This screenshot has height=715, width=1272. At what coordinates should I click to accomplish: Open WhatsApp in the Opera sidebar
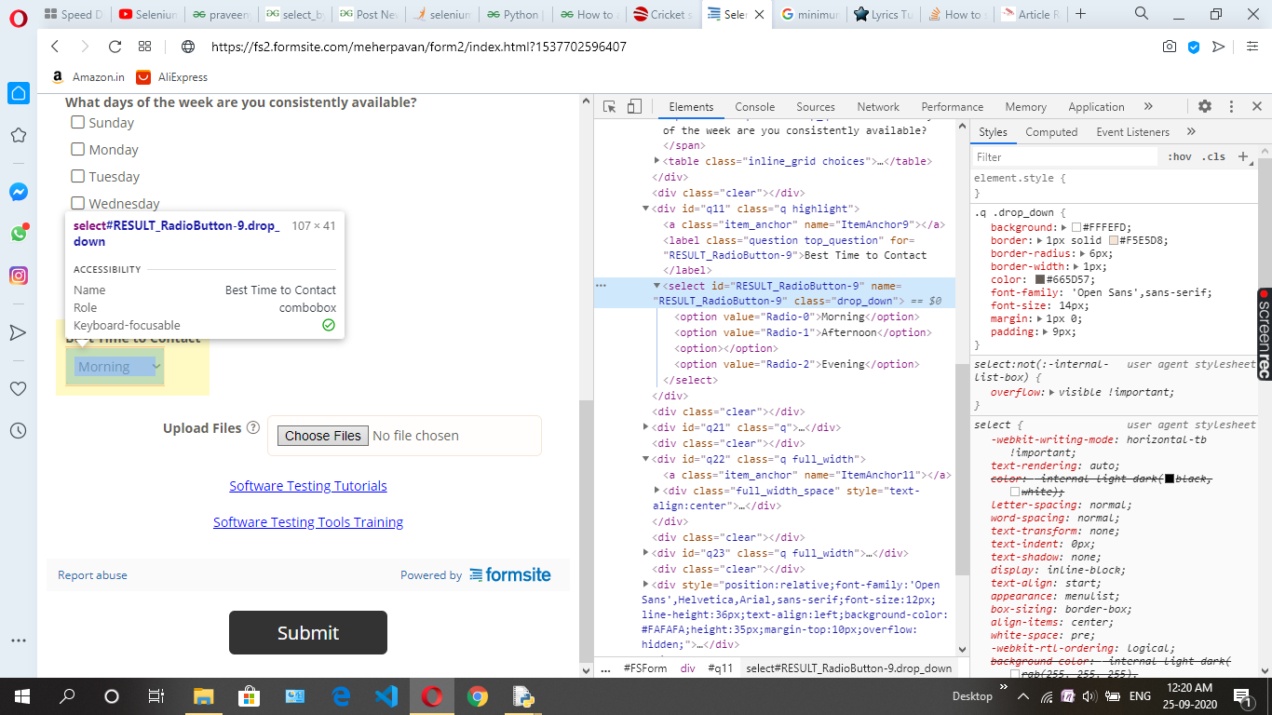[19, 234]
